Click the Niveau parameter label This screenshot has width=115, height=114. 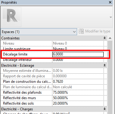pyautogui.click(x=9, y=43)
